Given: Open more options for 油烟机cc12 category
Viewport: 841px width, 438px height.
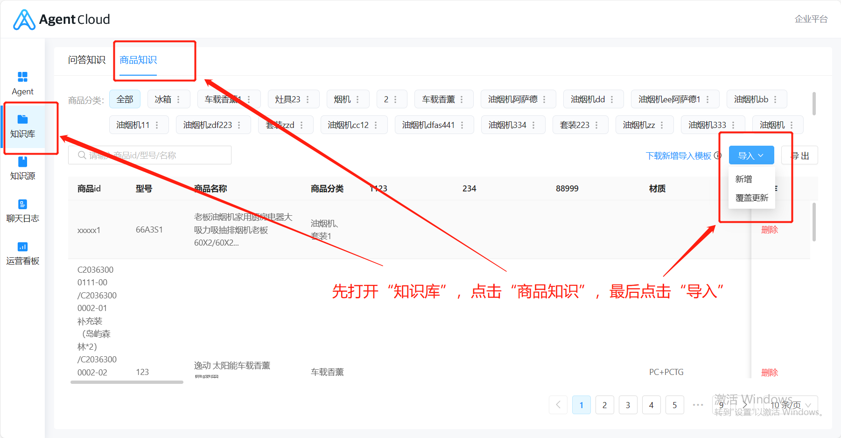Looking at the screenshot, I should click(x=376, y=125).
